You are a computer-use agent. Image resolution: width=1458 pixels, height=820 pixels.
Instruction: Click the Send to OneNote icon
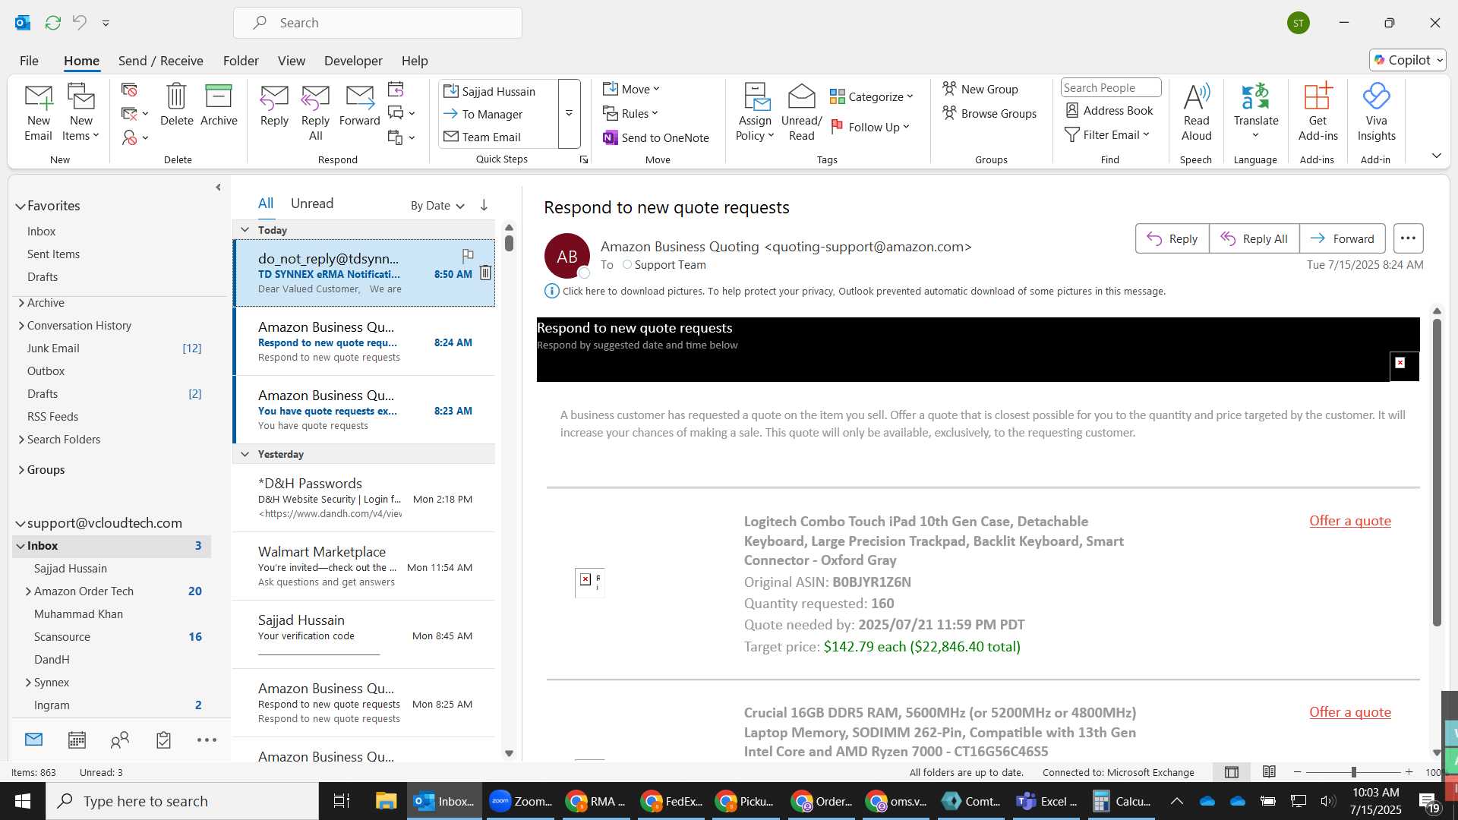tap(656, 137)
